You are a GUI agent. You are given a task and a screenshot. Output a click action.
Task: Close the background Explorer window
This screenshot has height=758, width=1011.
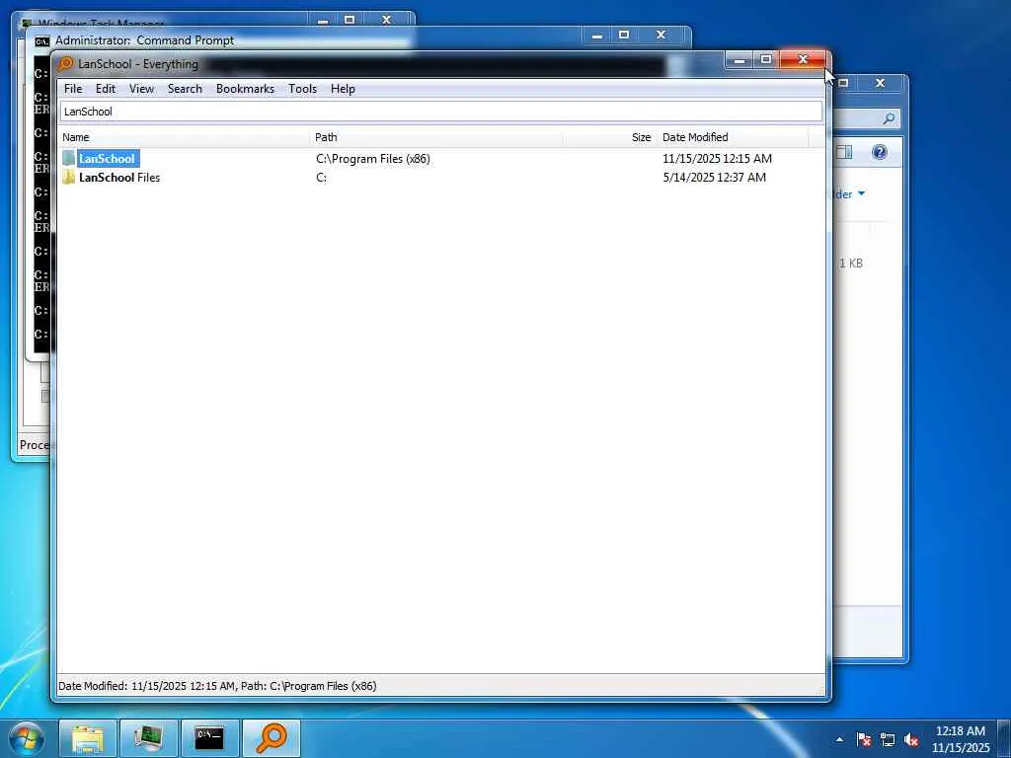point(880,83)
